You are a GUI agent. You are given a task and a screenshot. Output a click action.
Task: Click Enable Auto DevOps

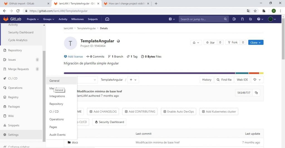point(178,112)
